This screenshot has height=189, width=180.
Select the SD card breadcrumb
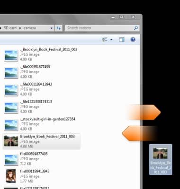tap(10, 28)
